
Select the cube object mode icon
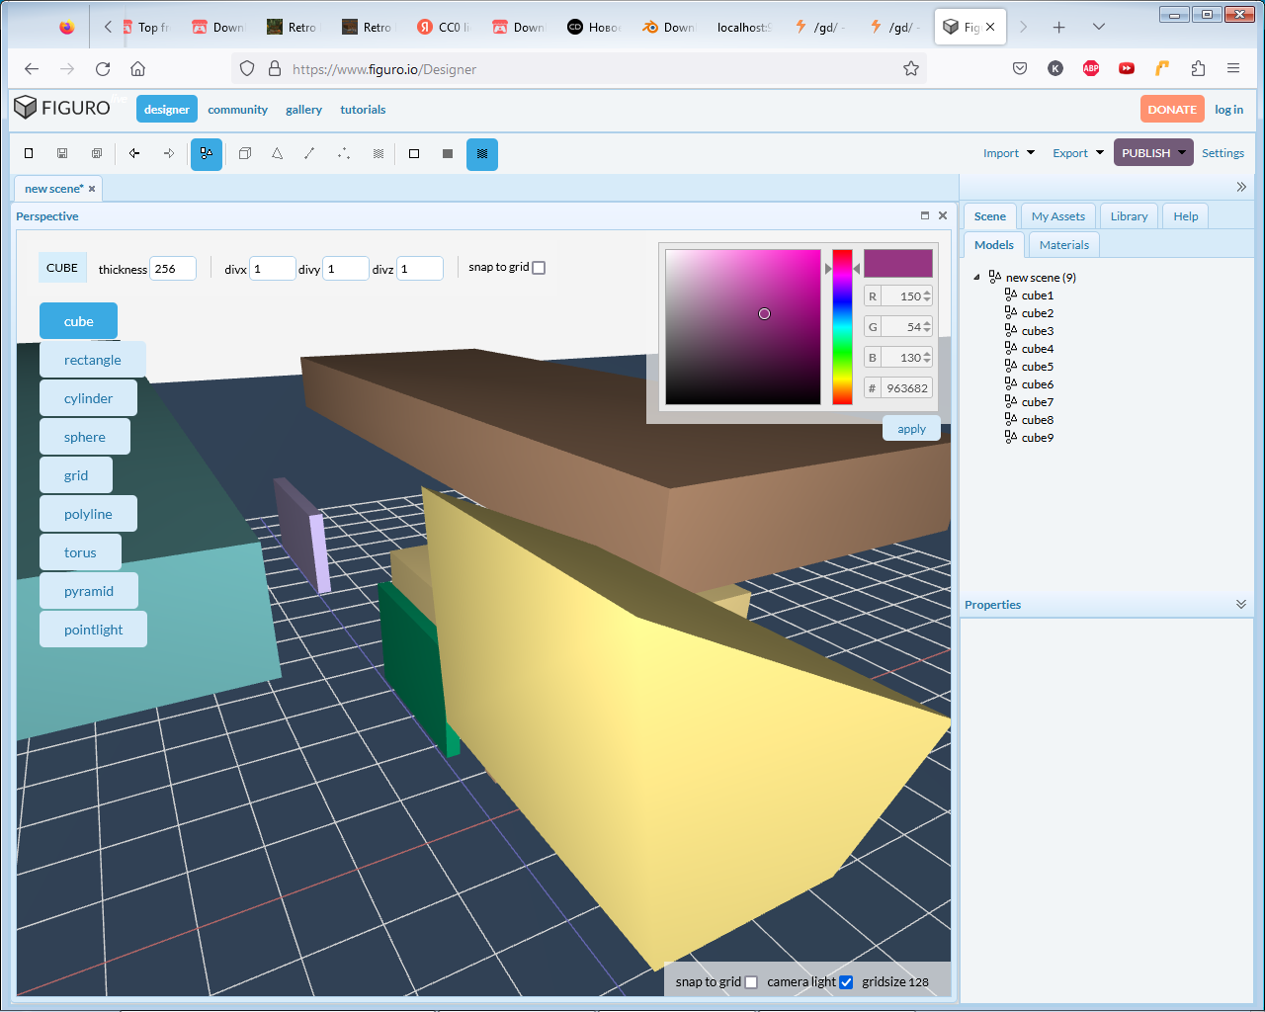point(245,153)
